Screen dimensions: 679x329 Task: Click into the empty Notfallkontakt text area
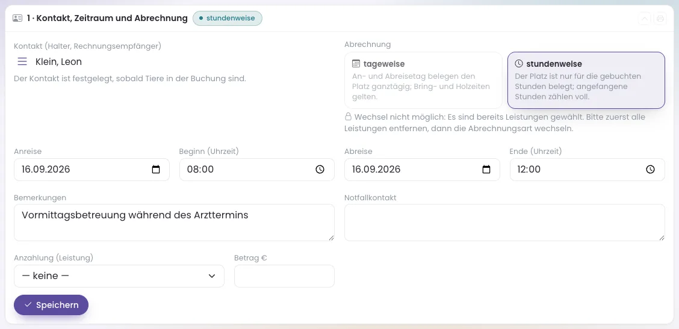[x=504, y=223]
